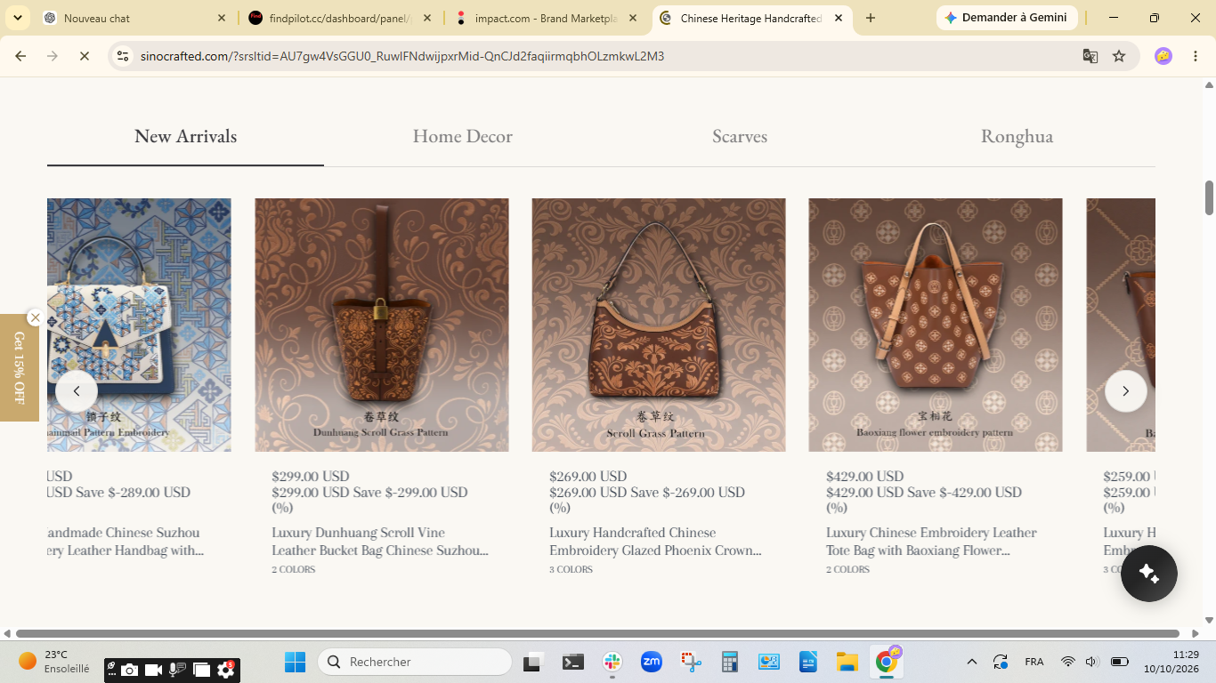Image resolution: width=1216 pixels, height=683 pixels.
Task: Open Luxury Dunhuang Scroll Vine Bucket Bag link
Action: [380, 542]
